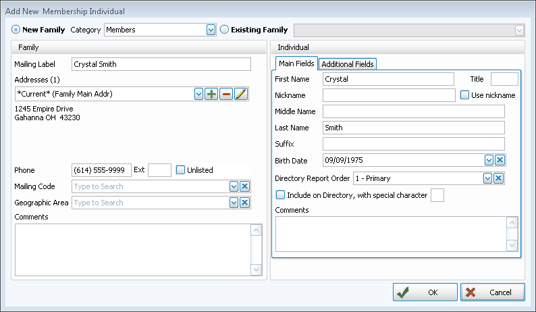Screen dimensions: 536x312
Task: Open the Birth Date dropdown picker
Action: point(489,160)
